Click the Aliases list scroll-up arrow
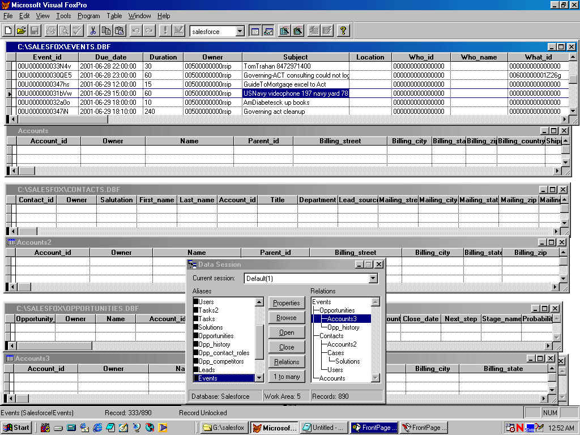 (259, 302)
